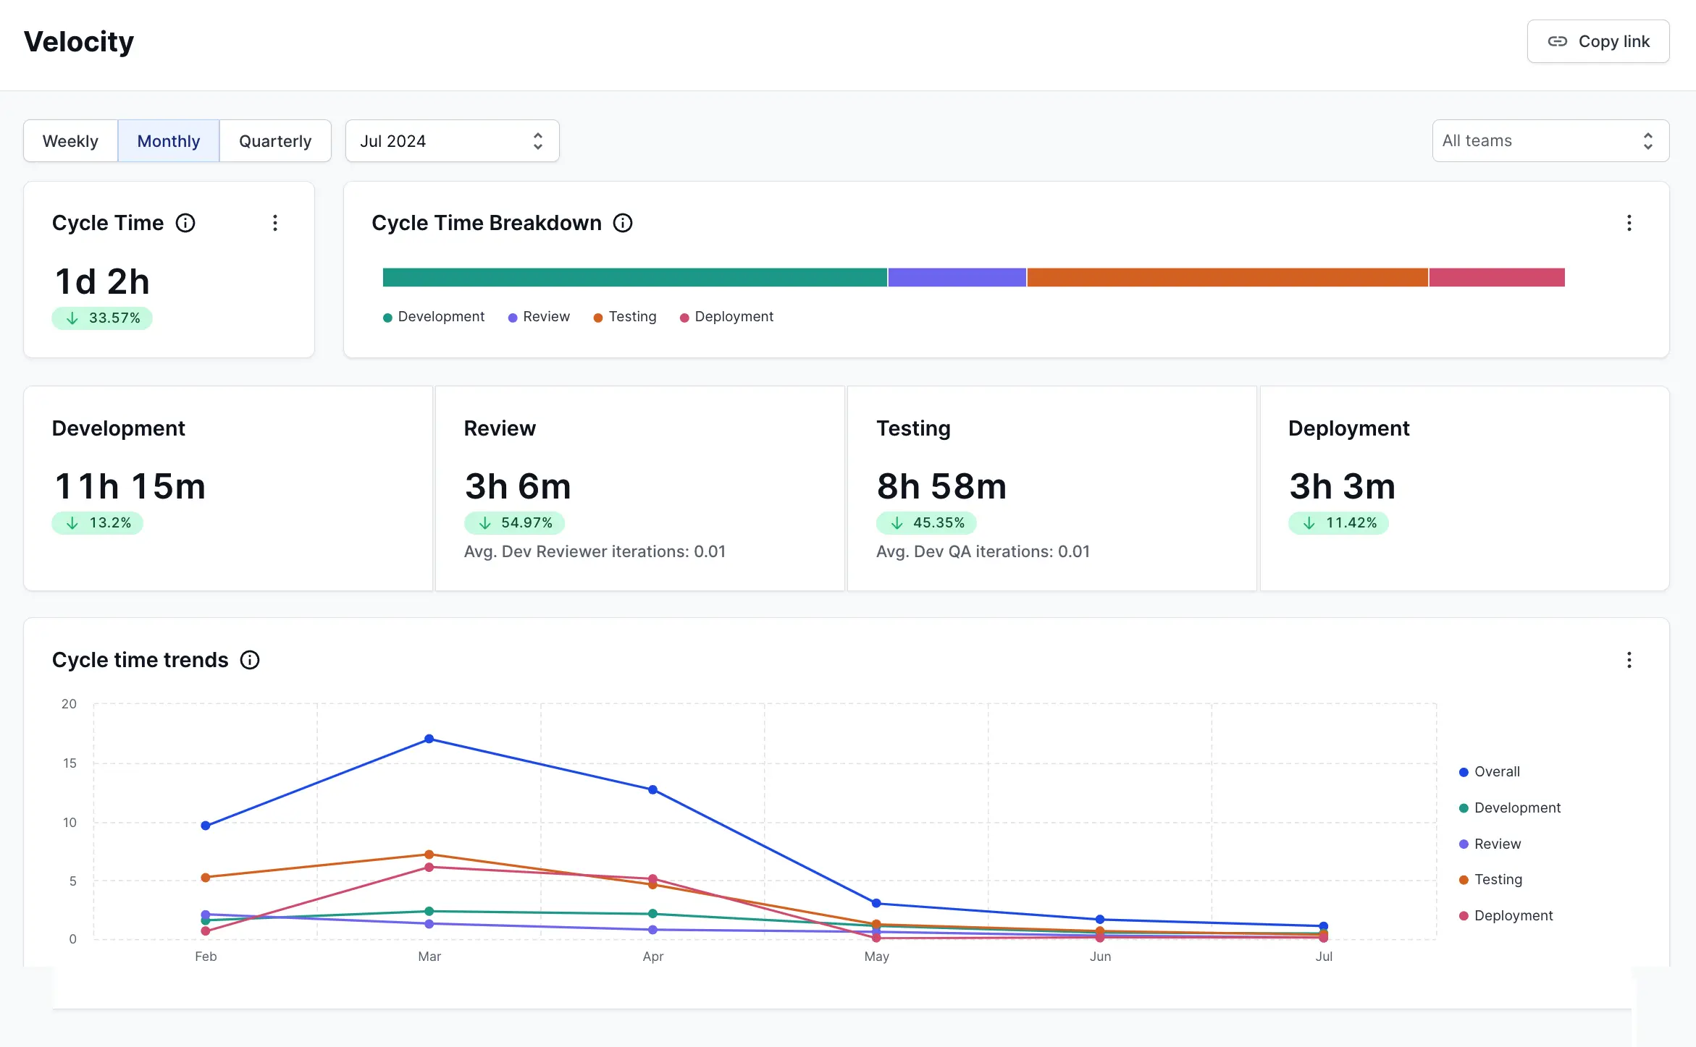Click the Overall data point for Mar
Screen dimensions: 1696x1047
point(429,739)
